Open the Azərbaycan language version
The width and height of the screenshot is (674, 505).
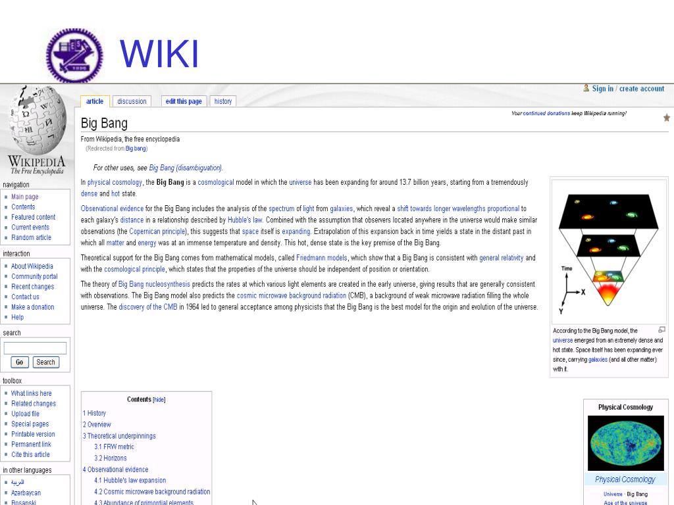26,493
